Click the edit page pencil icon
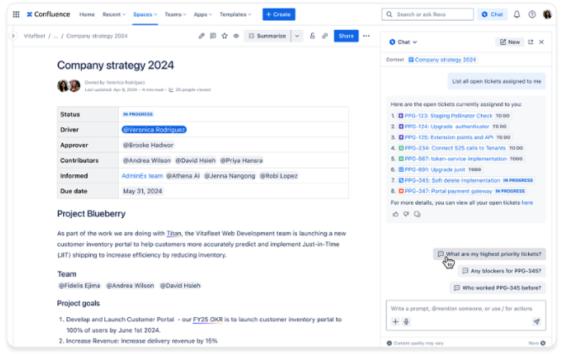Screen dimensions: 563x354 click(201, 36)
